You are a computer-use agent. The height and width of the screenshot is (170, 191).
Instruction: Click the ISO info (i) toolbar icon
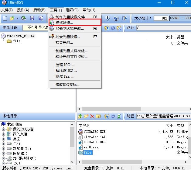pos(107,18)
